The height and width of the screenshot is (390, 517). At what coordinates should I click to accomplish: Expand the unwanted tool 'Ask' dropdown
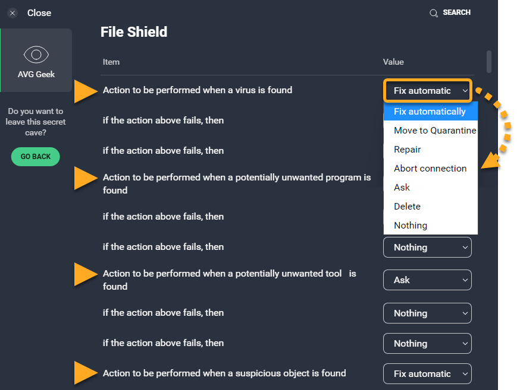pyautogui.click(x=427, y=280)
